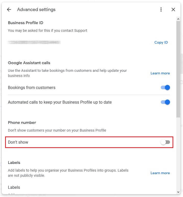183x197 pixels.
Task: Click the "Don't show" label text
Action: tap(18, 142)
